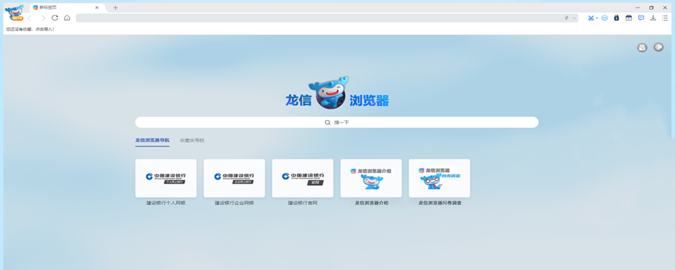The width and height of the screenshot is (675, 270).
Task: Open 龙信浏览器问卷调查 tile
Action: (x=439, y=178)
